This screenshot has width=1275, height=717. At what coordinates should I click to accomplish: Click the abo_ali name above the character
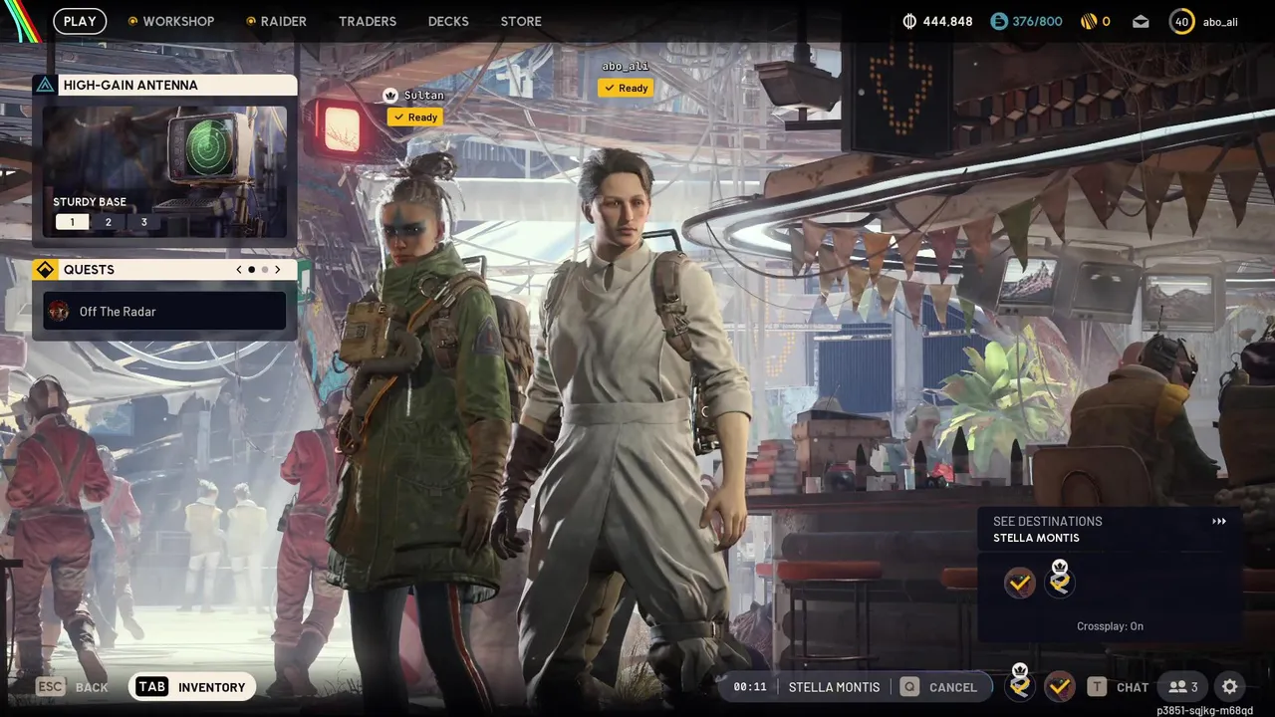click(x=626, y=66)
